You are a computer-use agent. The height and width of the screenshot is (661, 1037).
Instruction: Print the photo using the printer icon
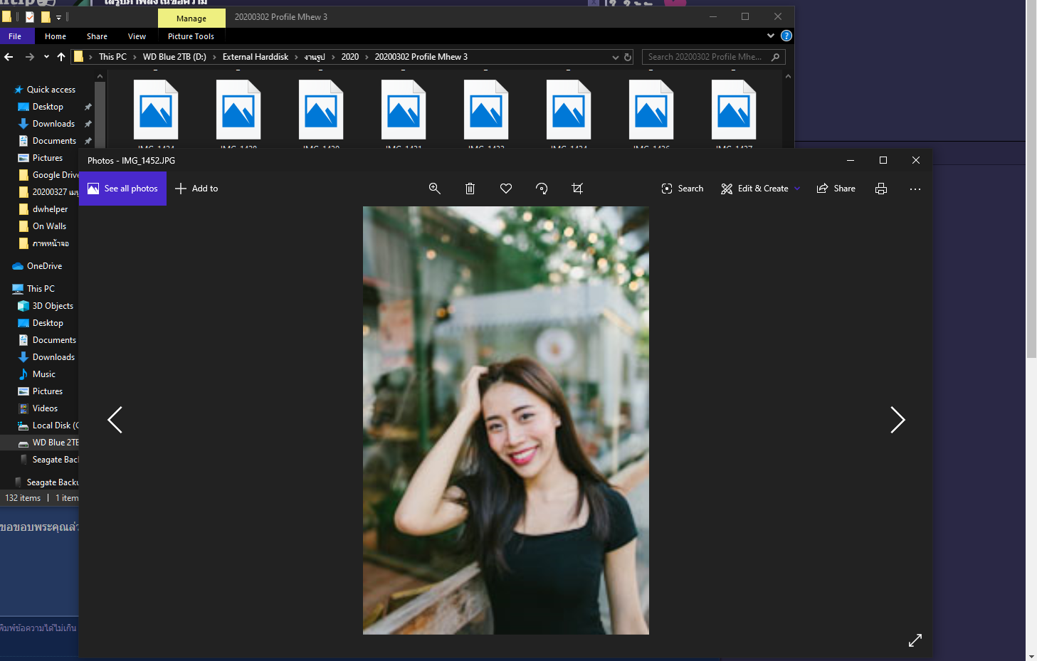tap(881, 189)
